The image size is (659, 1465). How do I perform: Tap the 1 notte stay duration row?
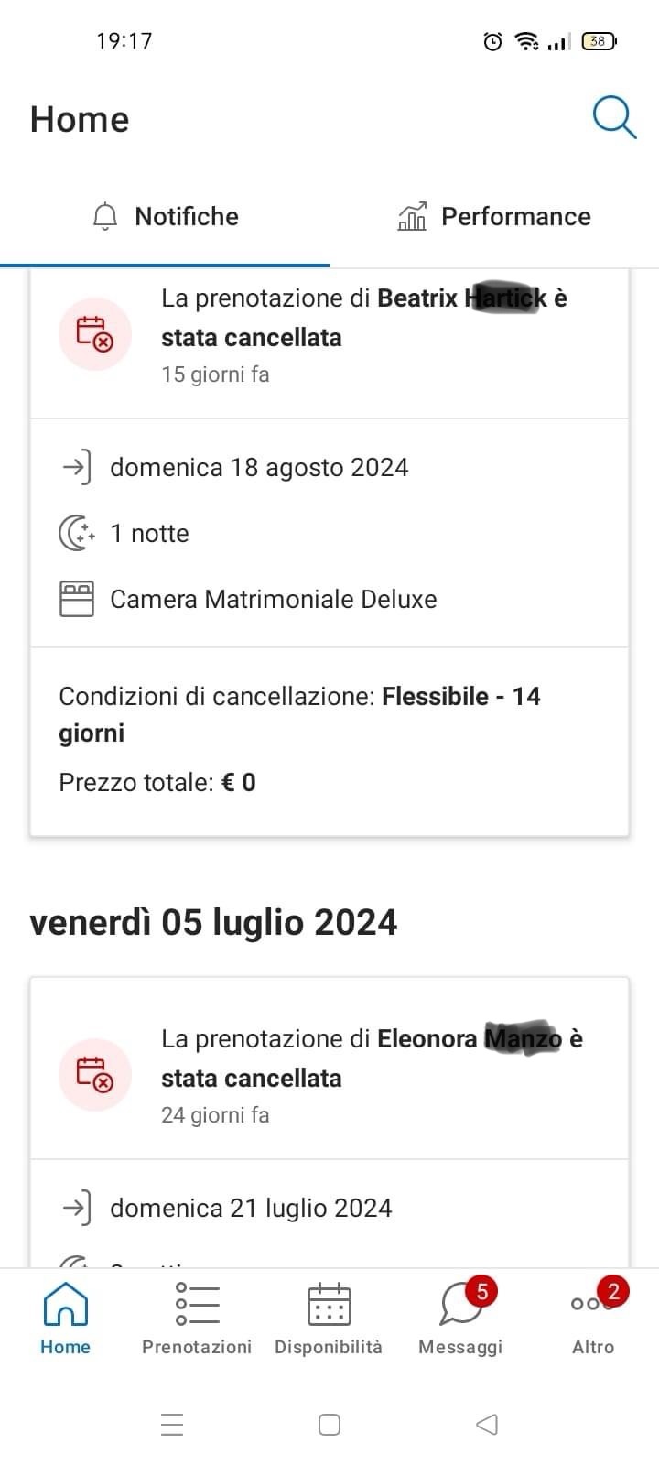[149, 534]
